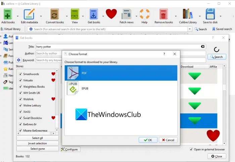Image resolution: width=235 pixels, height=162 pixels.
Task: Click the large red heart in results
Action: (213, 136)
